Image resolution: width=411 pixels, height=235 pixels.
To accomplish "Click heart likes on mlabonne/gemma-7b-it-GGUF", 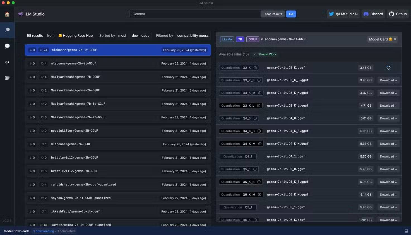I will pyautogui.click(x=43, y=50).
